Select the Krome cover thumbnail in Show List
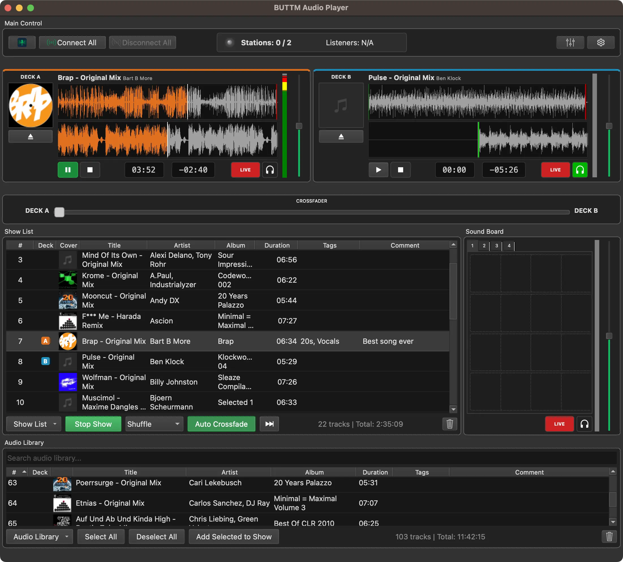The image size is (623, 562). click(x=68, y=280)
